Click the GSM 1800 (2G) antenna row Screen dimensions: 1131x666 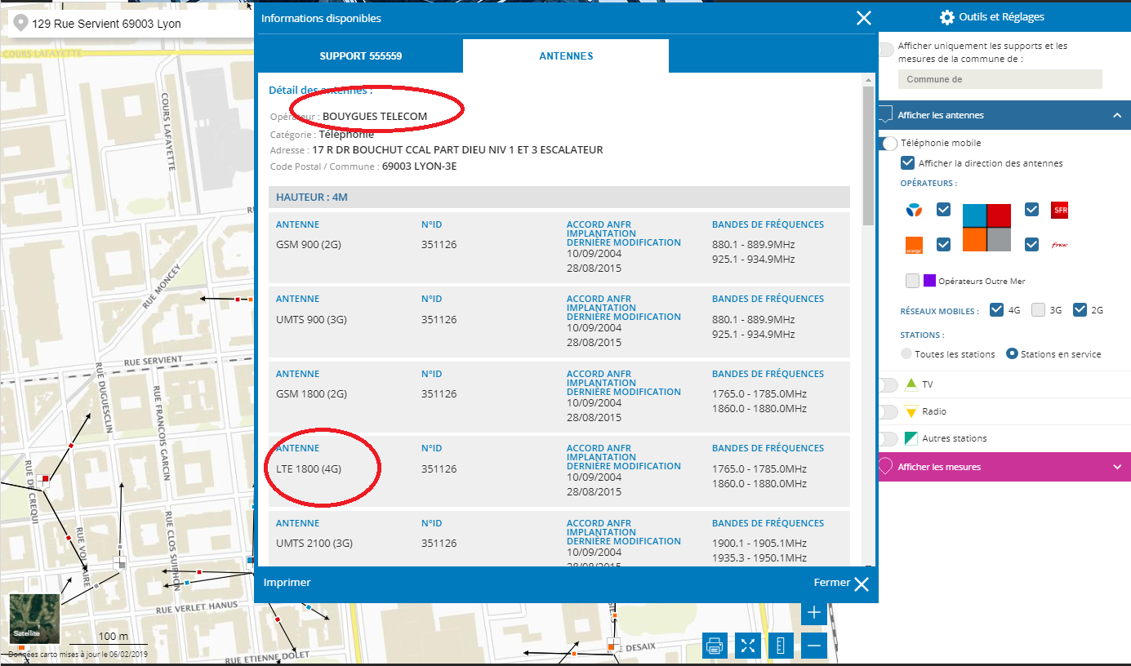(559, 396)
